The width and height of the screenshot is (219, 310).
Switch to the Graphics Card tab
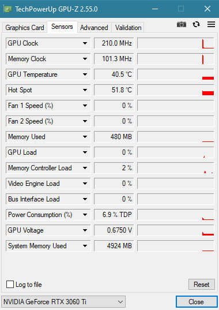25,28
